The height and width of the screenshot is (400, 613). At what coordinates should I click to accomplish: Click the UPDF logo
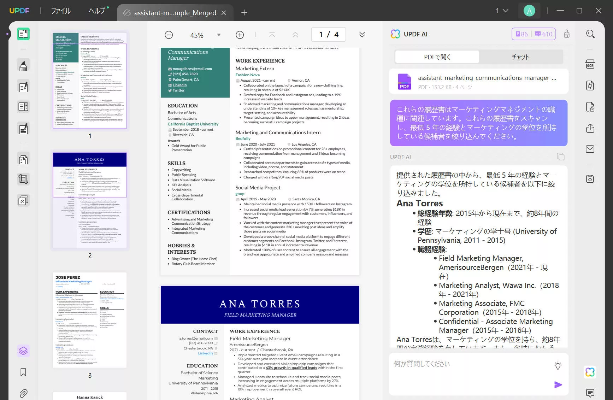(19, 11)
